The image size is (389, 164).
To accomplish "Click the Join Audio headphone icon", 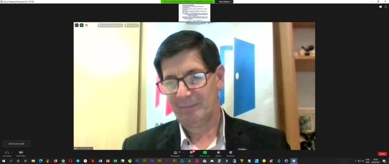I will point(6,152).
